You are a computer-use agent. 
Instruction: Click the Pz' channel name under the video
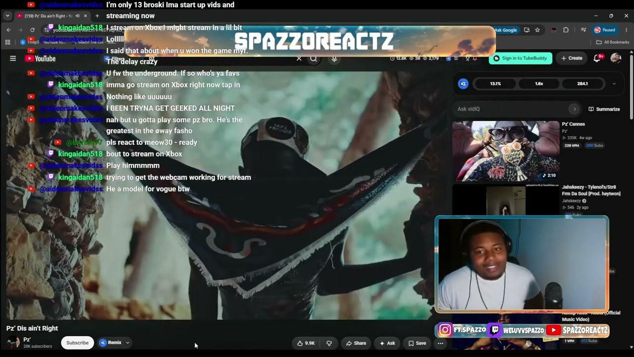[27, 340]
